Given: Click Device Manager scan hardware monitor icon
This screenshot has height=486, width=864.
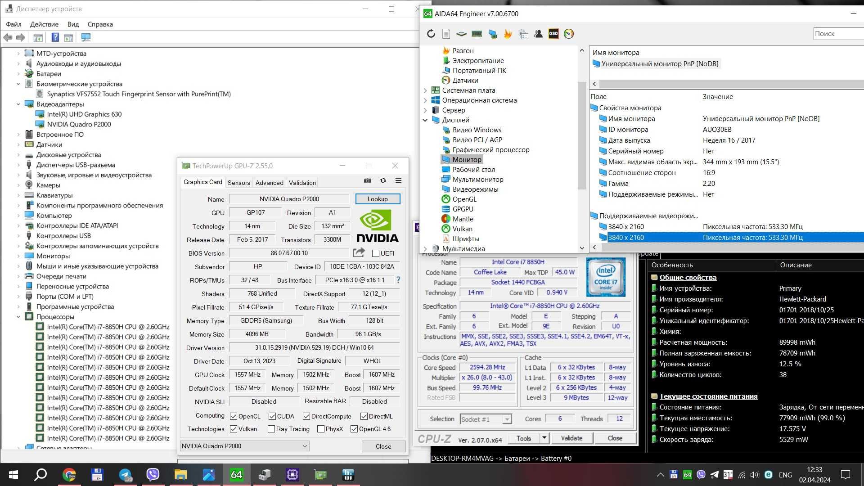Looking at the screenshot, I should [85, 38].
